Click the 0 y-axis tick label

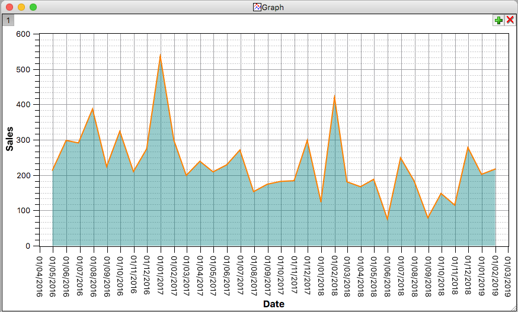pyautogui.click(x=27, y=246)
